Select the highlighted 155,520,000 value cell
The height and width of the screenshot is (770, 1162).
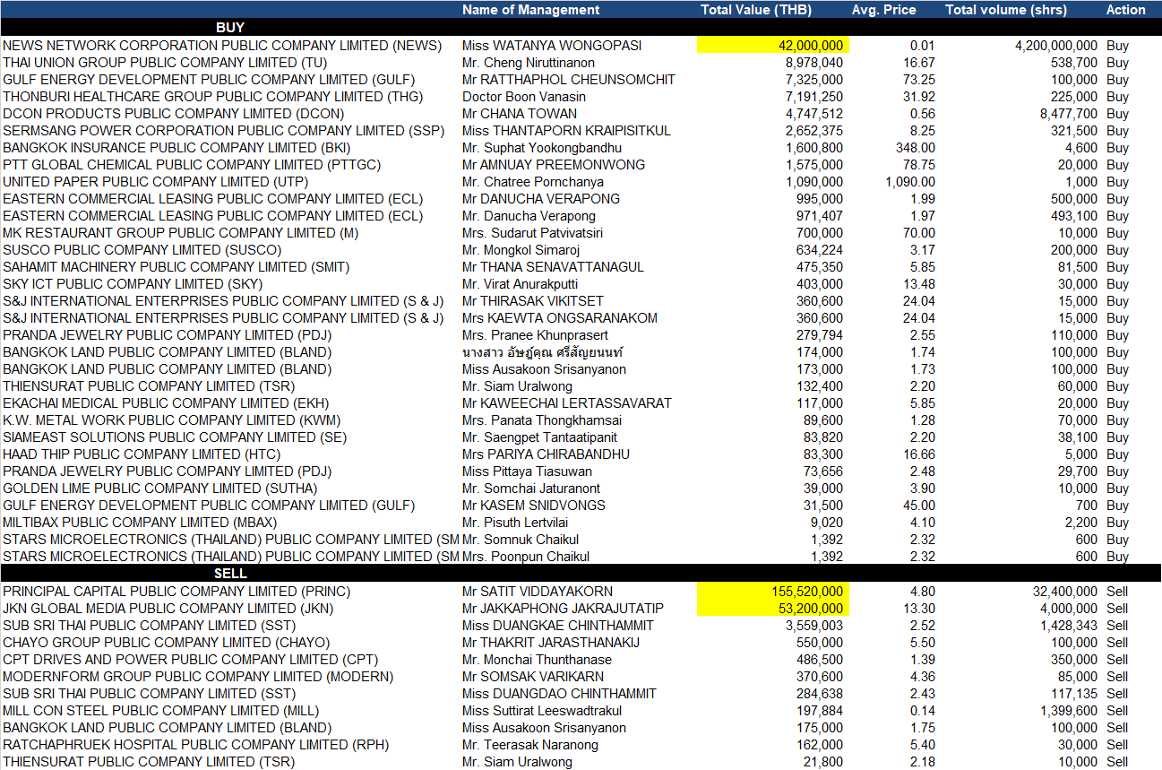click(x=772, y=592)
